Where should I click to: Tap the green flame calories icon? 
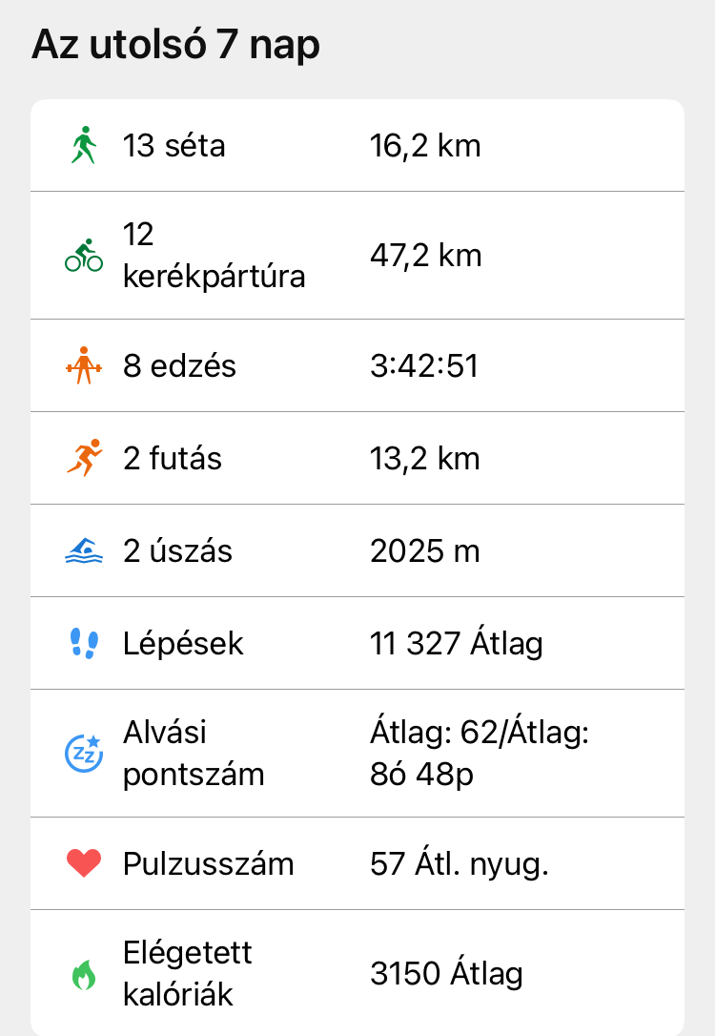(x=84, y=974)
